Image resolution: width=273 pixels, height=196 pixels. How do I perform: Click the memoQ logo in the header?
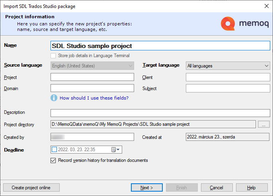(x=244, y=24)
